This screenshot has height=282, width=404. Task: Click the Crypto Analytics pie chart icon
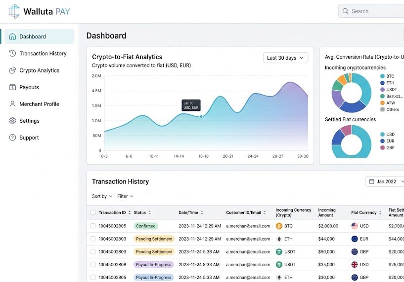(12, 70)
